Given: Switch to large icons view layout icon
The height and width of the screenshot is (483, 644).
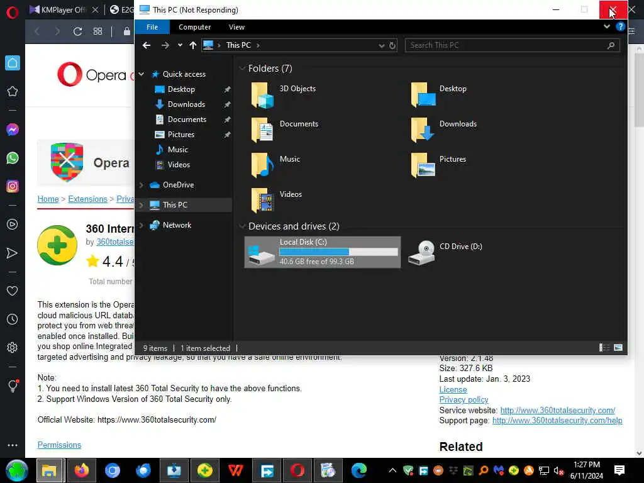Looking at the screenshot, I should [x=618, y=347].
